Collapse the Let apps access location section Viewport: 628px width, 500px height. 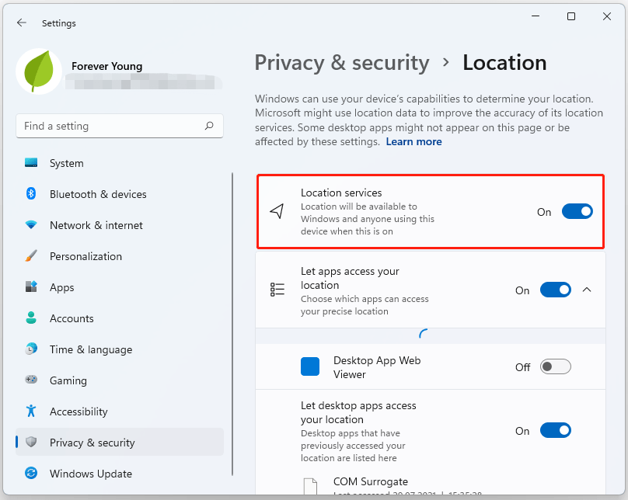tap(587, 290)
